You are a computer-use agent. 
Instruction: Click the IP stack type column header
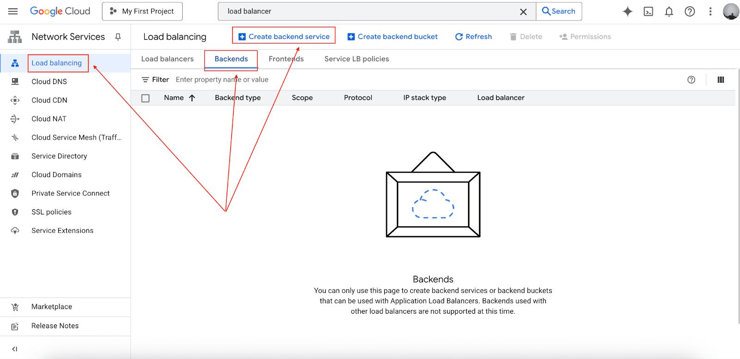click(425, 97)
